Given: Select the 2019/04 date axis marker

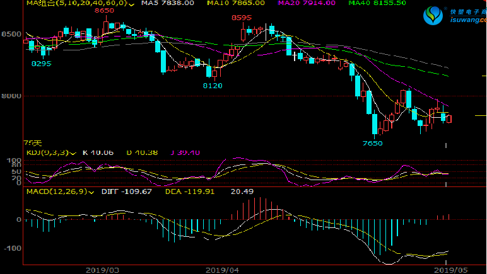Looking at the screenshot, I should point(223,269).
